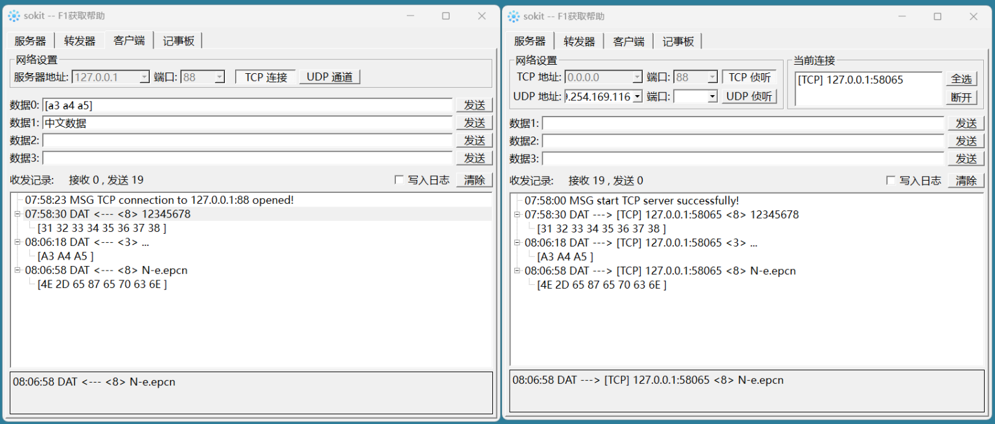Click sokit app icon in left window title bar
995x424 pixels.
14,16
